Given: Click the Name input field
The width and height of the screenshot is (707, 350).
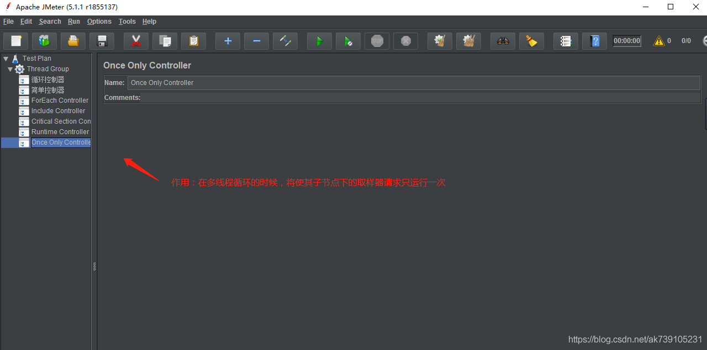Looking at the screenshot, I should pos(414,83).
